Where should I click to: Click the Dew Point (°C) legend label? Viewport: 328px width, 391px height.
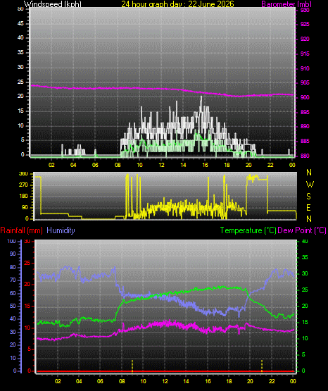(x=302, y=230)
